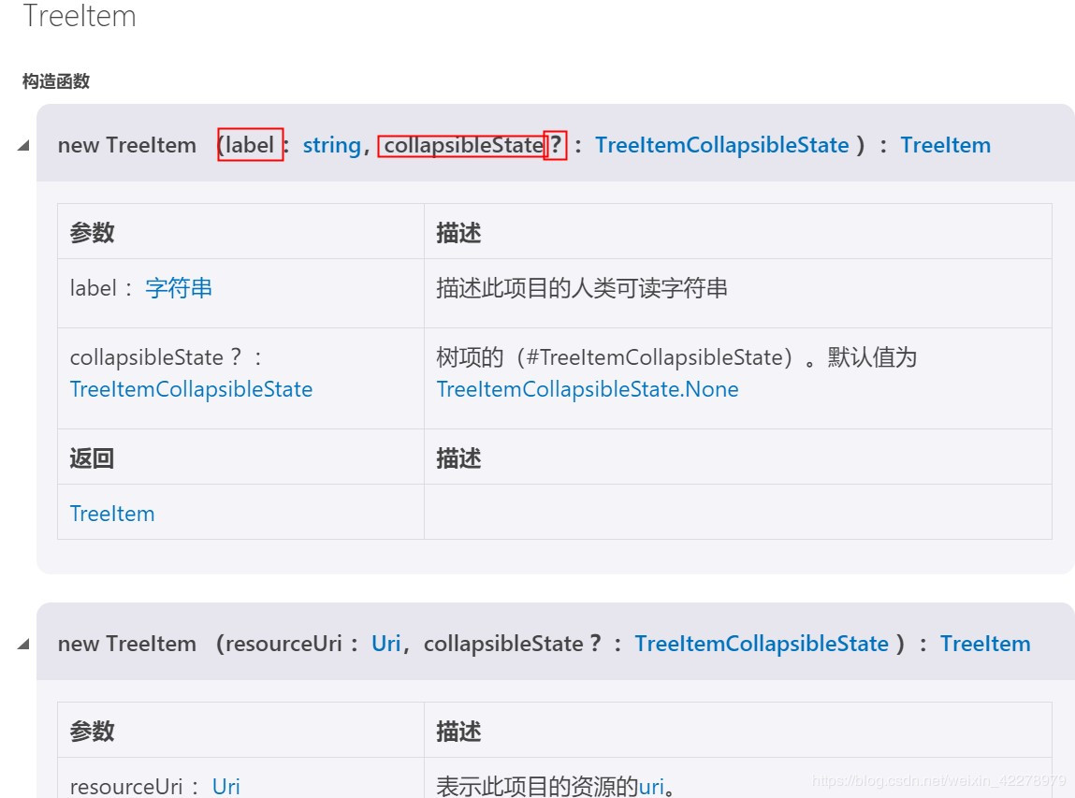This screenshot has height=798, width=1075.
Task: Open TreeItem return type link in first header
Action: pos(946,145)
